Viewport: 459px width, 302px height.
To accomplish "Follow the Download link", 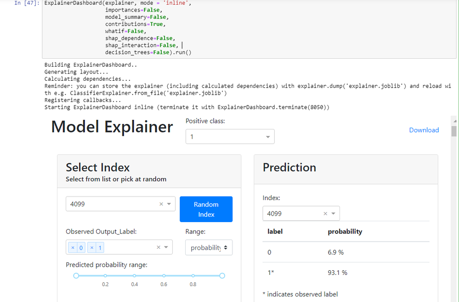I will tap(424, 130).
